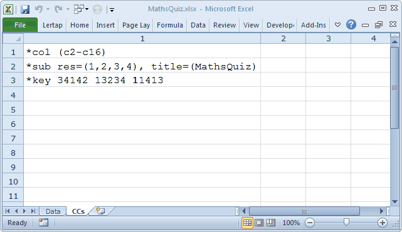Switch to Page Layout view
This screenshot has width=402, height=232.
[x=259, y=223]
